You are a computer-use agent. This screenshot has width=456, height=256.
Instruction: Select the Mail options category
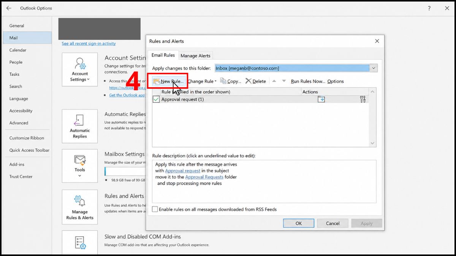tap(27, 38)
